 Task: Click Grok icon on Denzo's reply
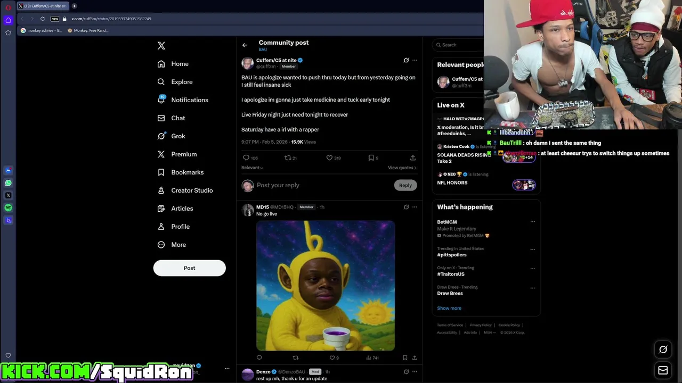(x=406, y=372)
